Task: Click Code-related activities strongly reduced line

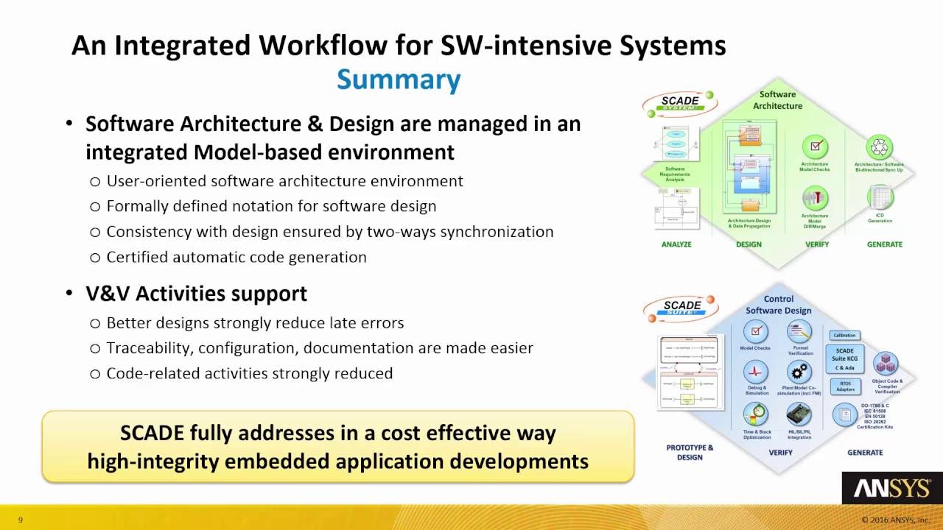Action: pyautogui.click(x=249, y=374)
